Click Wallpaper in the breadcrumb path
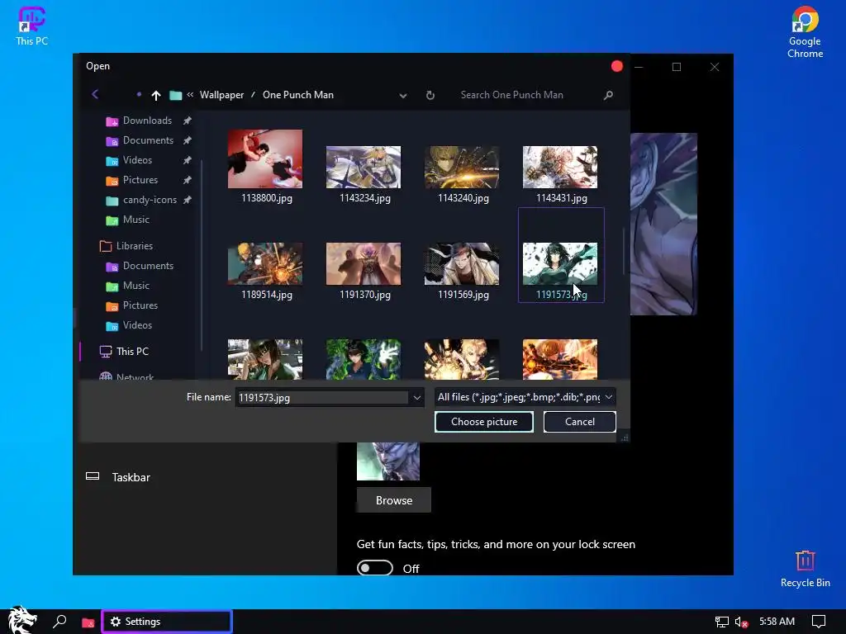 (x=221, y=95)
